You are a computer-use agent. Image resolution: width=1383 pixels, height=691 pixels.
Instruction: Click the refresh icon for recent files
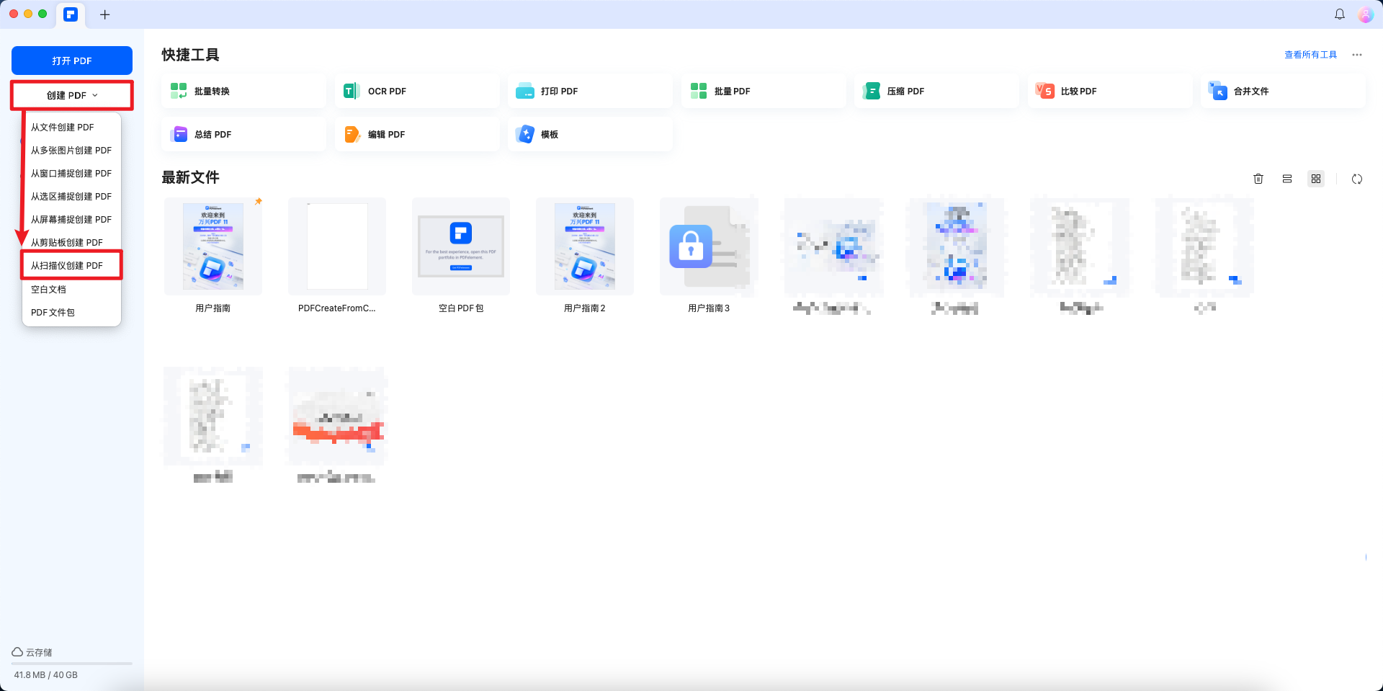click(1357, 179)
